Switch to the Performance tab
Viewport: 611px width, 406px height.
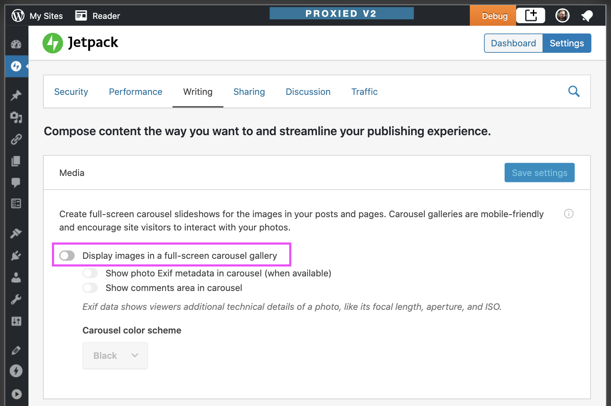136,92
